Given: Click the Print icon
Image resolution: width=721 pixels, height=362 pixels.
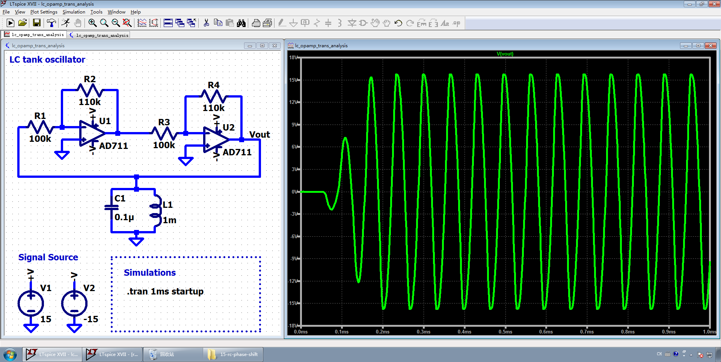Looking at the screenshot, I should [256, 23].
